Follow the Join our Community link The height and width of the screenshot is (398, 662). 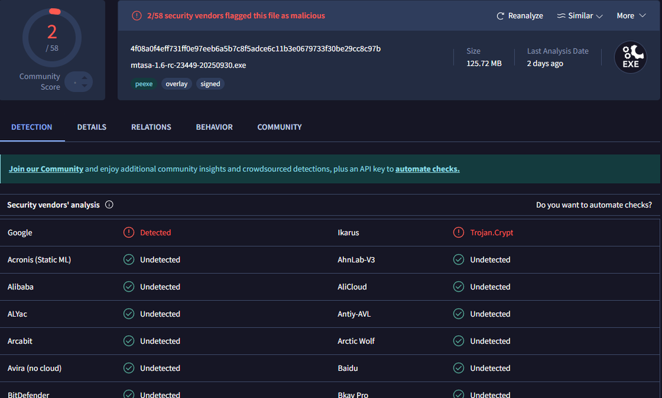click(x=46, y=169)
